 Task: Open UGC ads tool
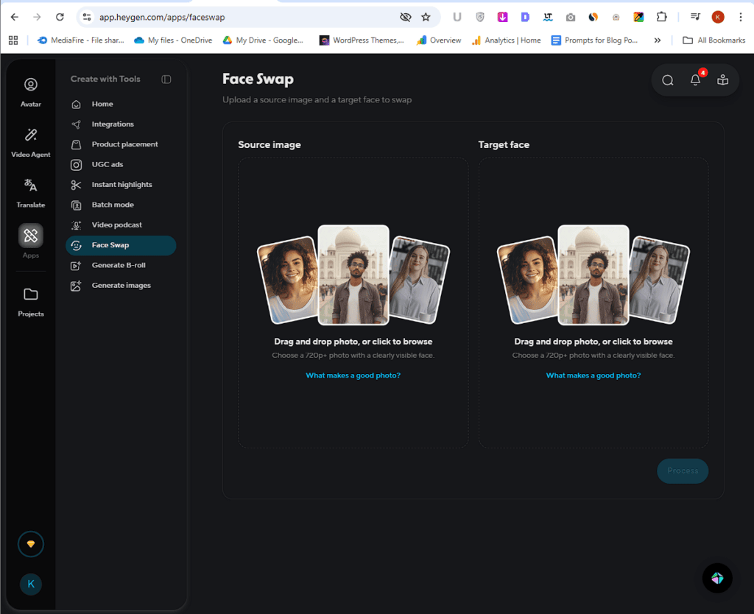click(121, 164)
